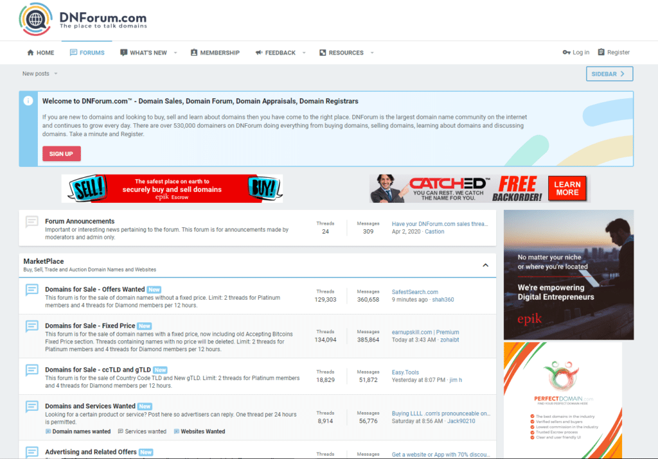Open the What's New dropdown
This screenshot has height=459, width=658.
click(x=147, y=53)
